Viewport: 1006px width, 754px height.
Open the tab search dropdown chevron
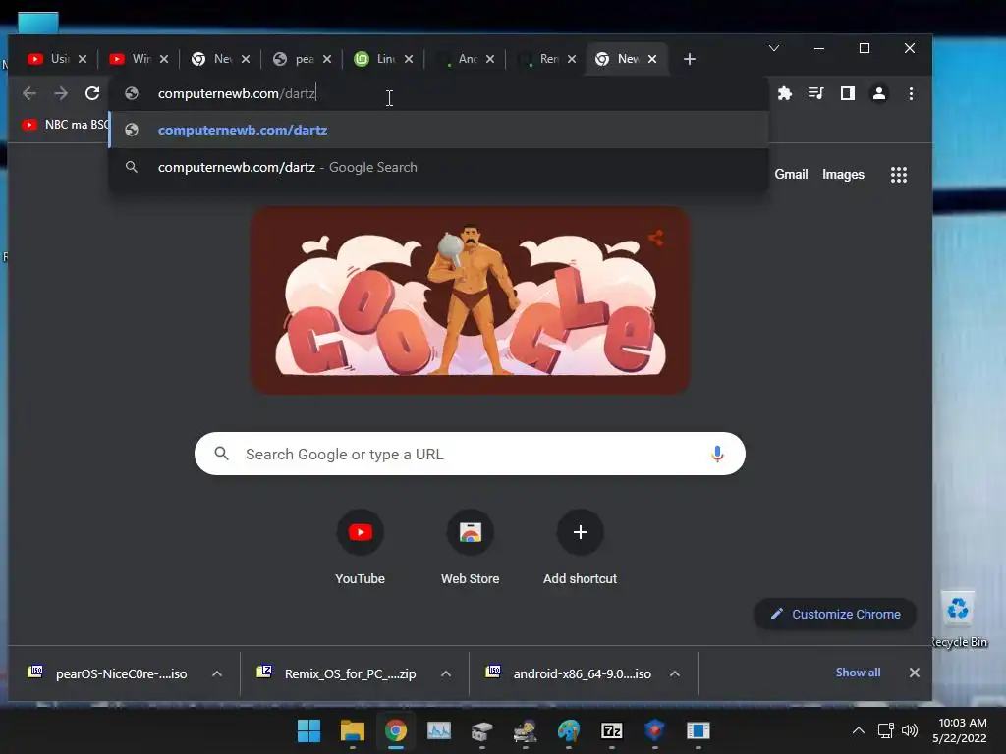pos(774,49)
